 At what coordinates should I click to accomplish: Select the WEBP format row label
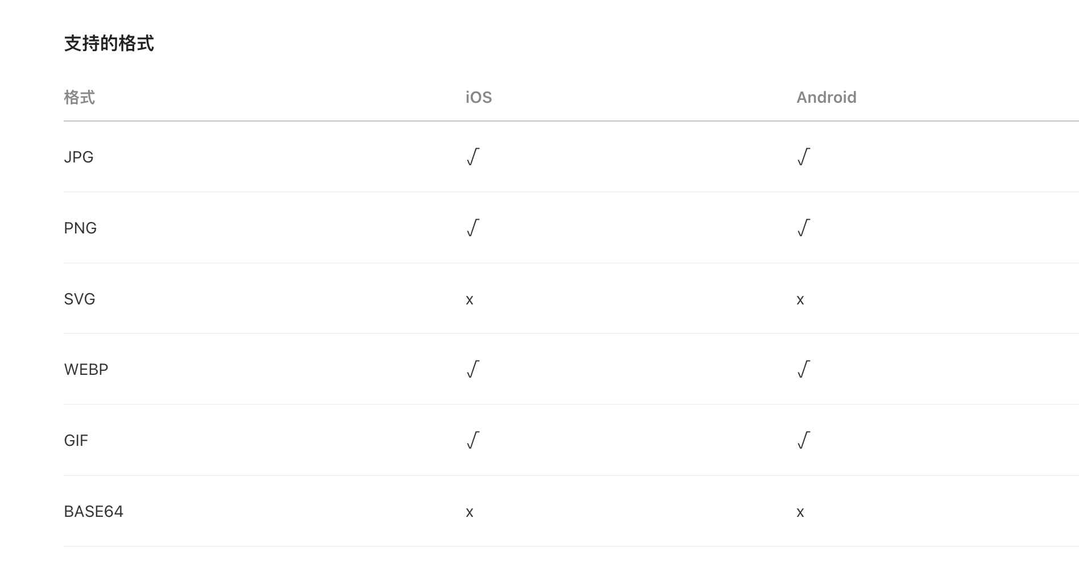(86, 370)
